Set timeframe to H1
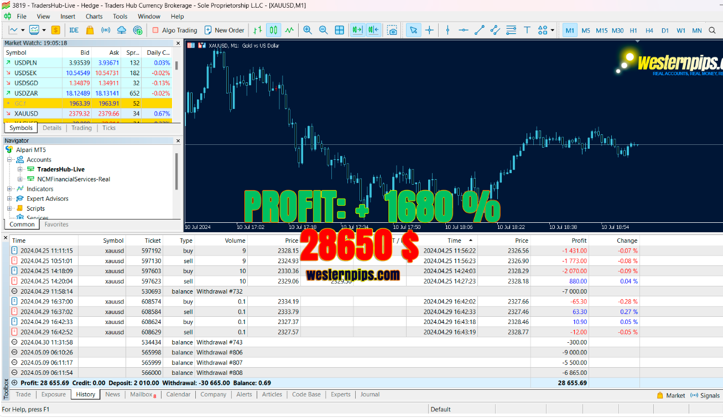The height and width of the screenshot is (418, 723). tap(633, 30)
